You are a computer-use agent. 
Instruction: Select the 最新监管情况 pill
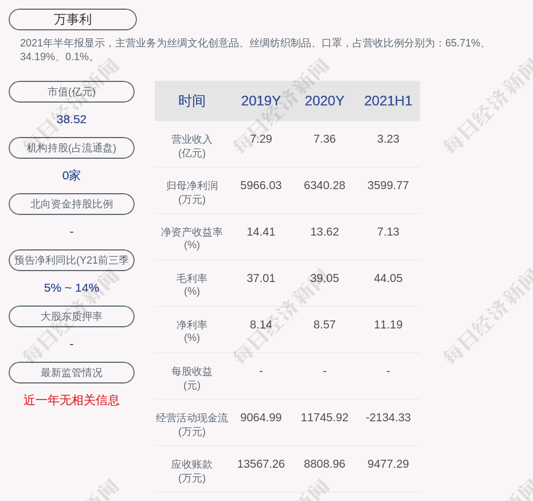[x=72, y=373]
